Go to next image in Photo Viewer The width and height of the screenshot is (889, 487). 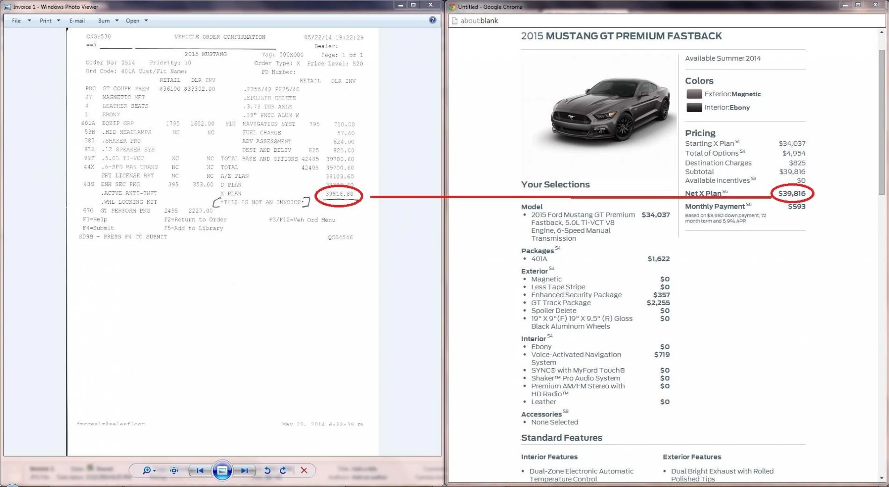245,471
